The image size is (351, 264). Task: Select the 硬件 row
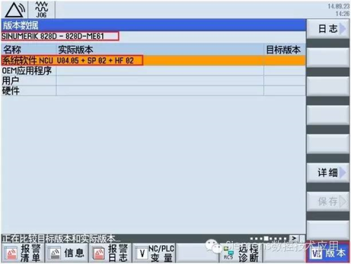tap(153, 91)
